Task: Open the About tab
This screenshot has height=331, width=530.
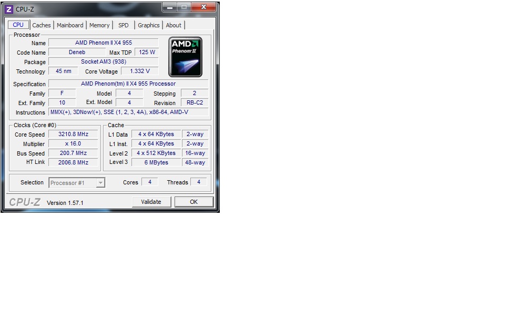Action: coord(174,25)
